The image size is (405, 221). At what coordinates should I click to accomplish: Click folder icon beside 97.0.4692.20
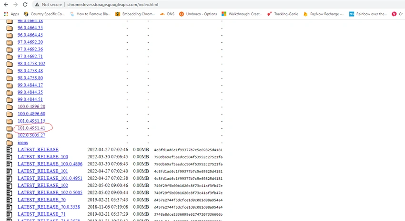coord(10,42)
